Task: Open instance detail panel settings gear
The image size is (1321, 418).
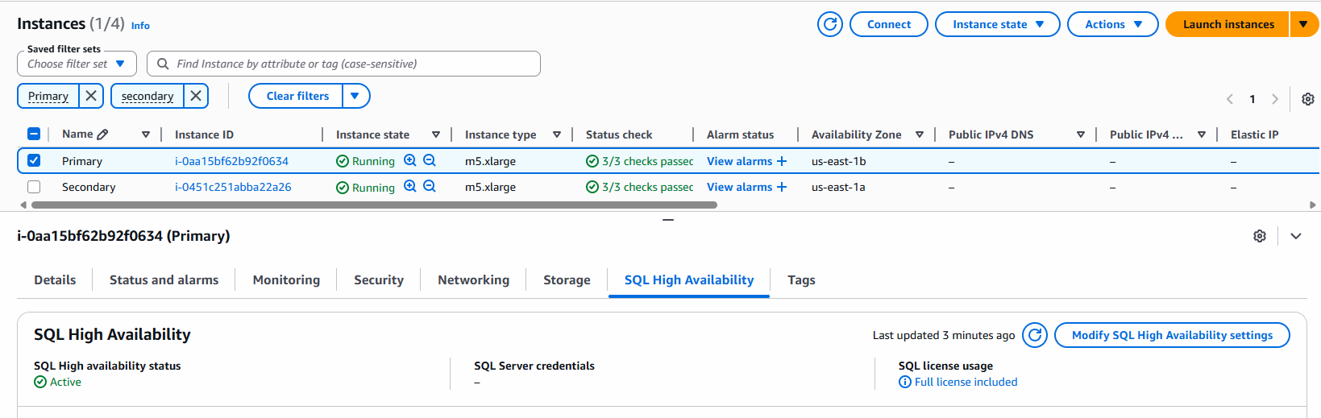Action: pos(1260,236)
